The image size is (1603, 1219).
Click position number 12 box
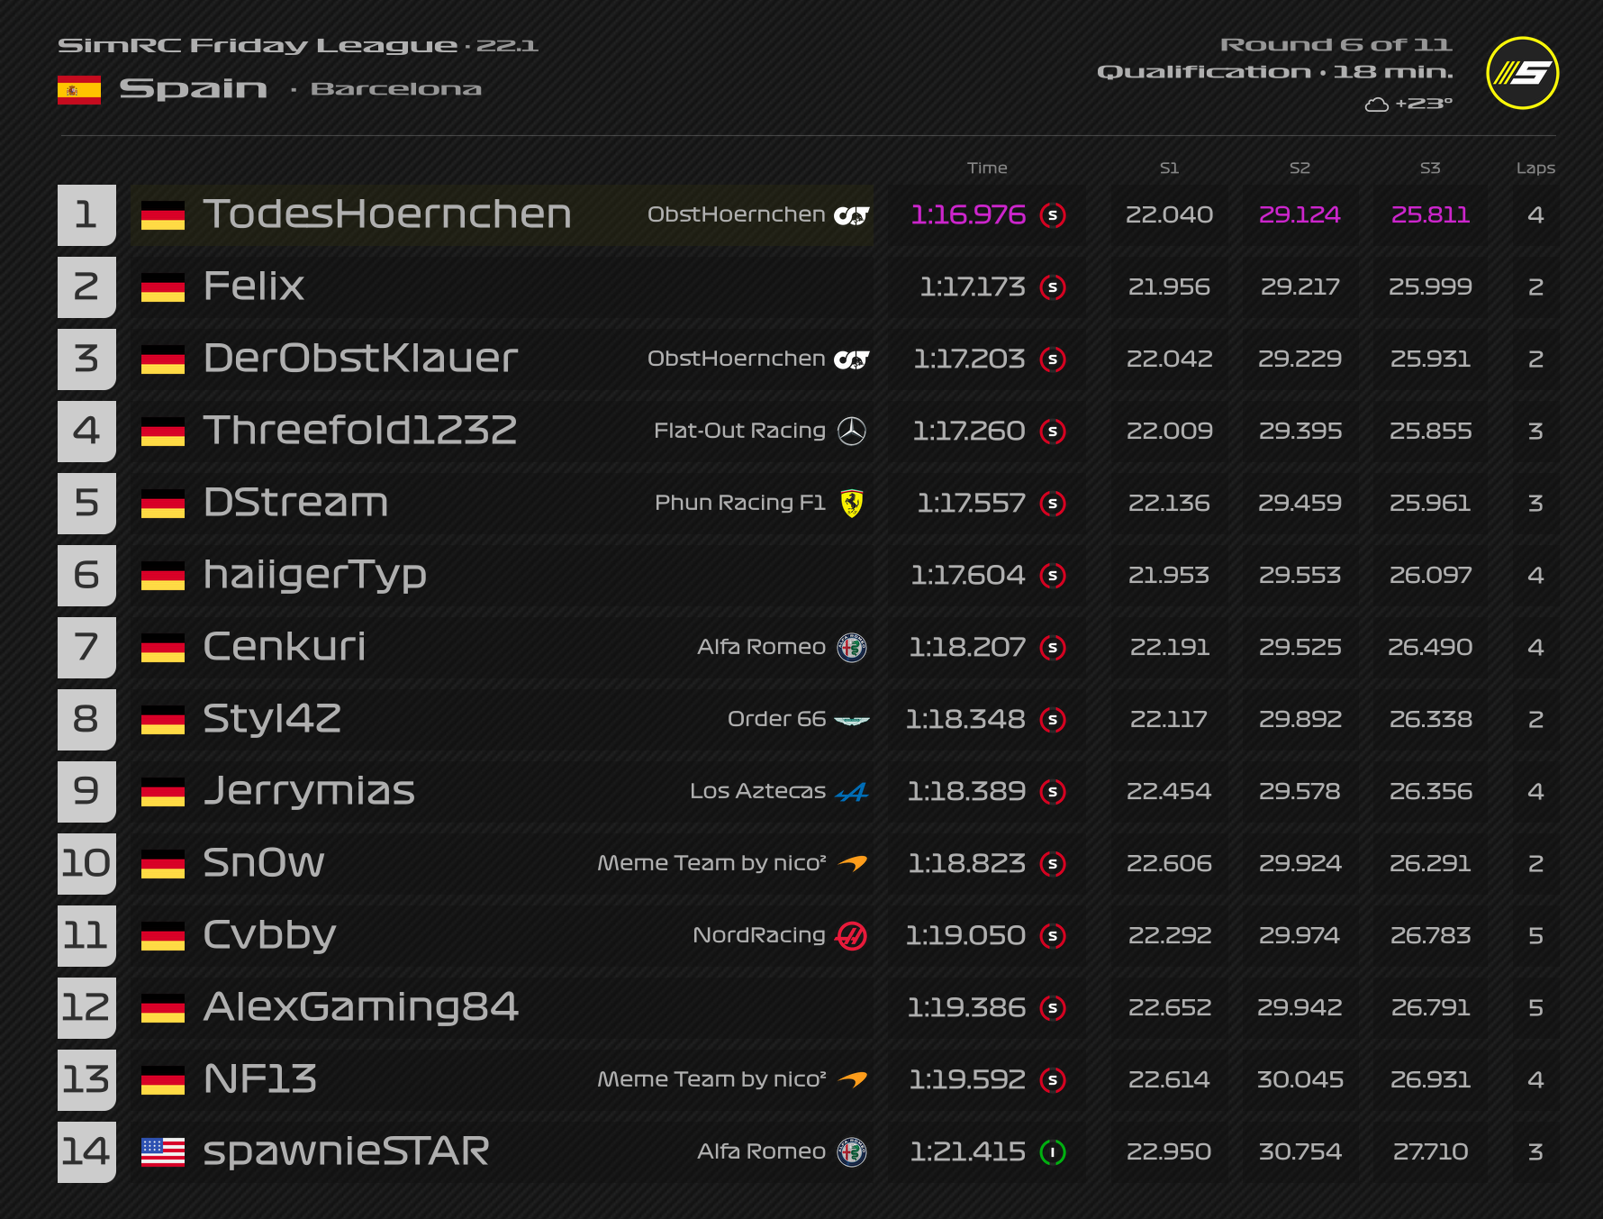pyautogui.click(x=86, y=1008)
